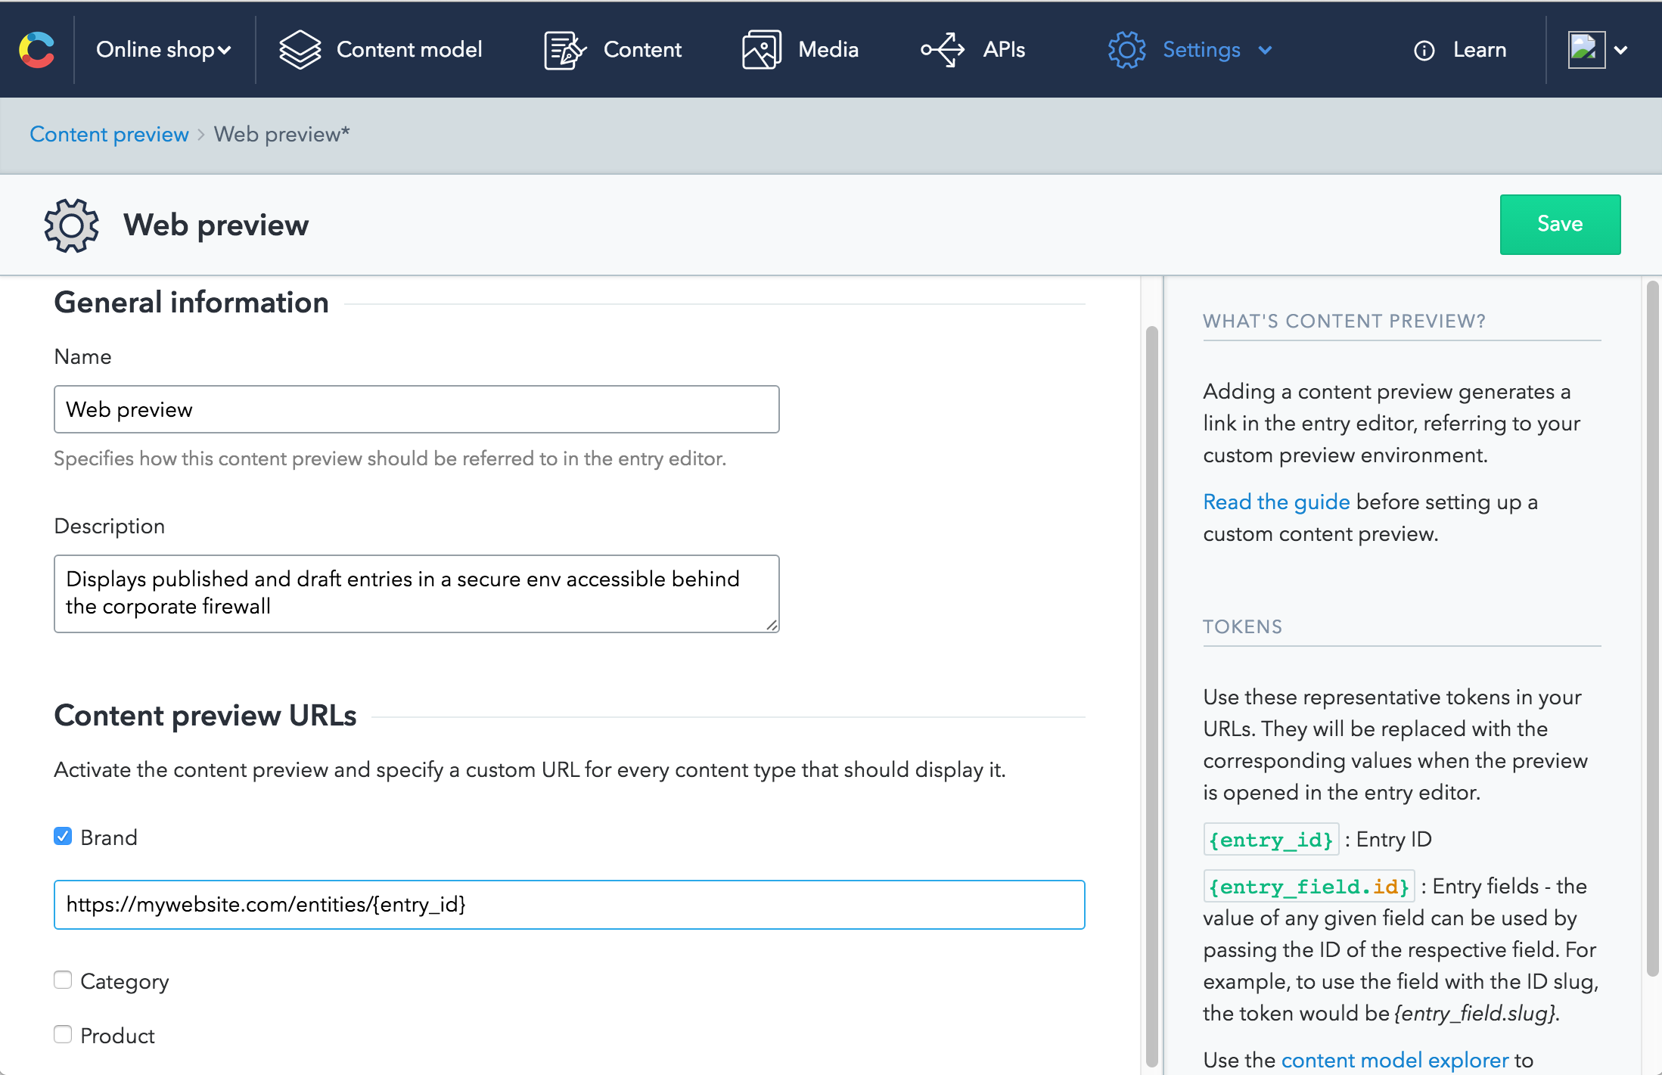Click the Settings gear icon in navbar

point(1123,50)
